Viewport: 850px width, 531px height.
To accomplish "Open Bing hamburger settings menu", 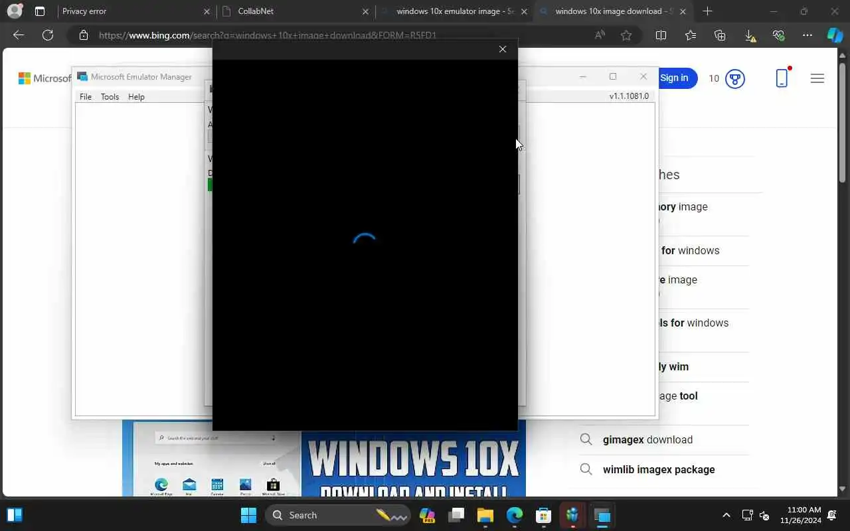I will [817, 78].
